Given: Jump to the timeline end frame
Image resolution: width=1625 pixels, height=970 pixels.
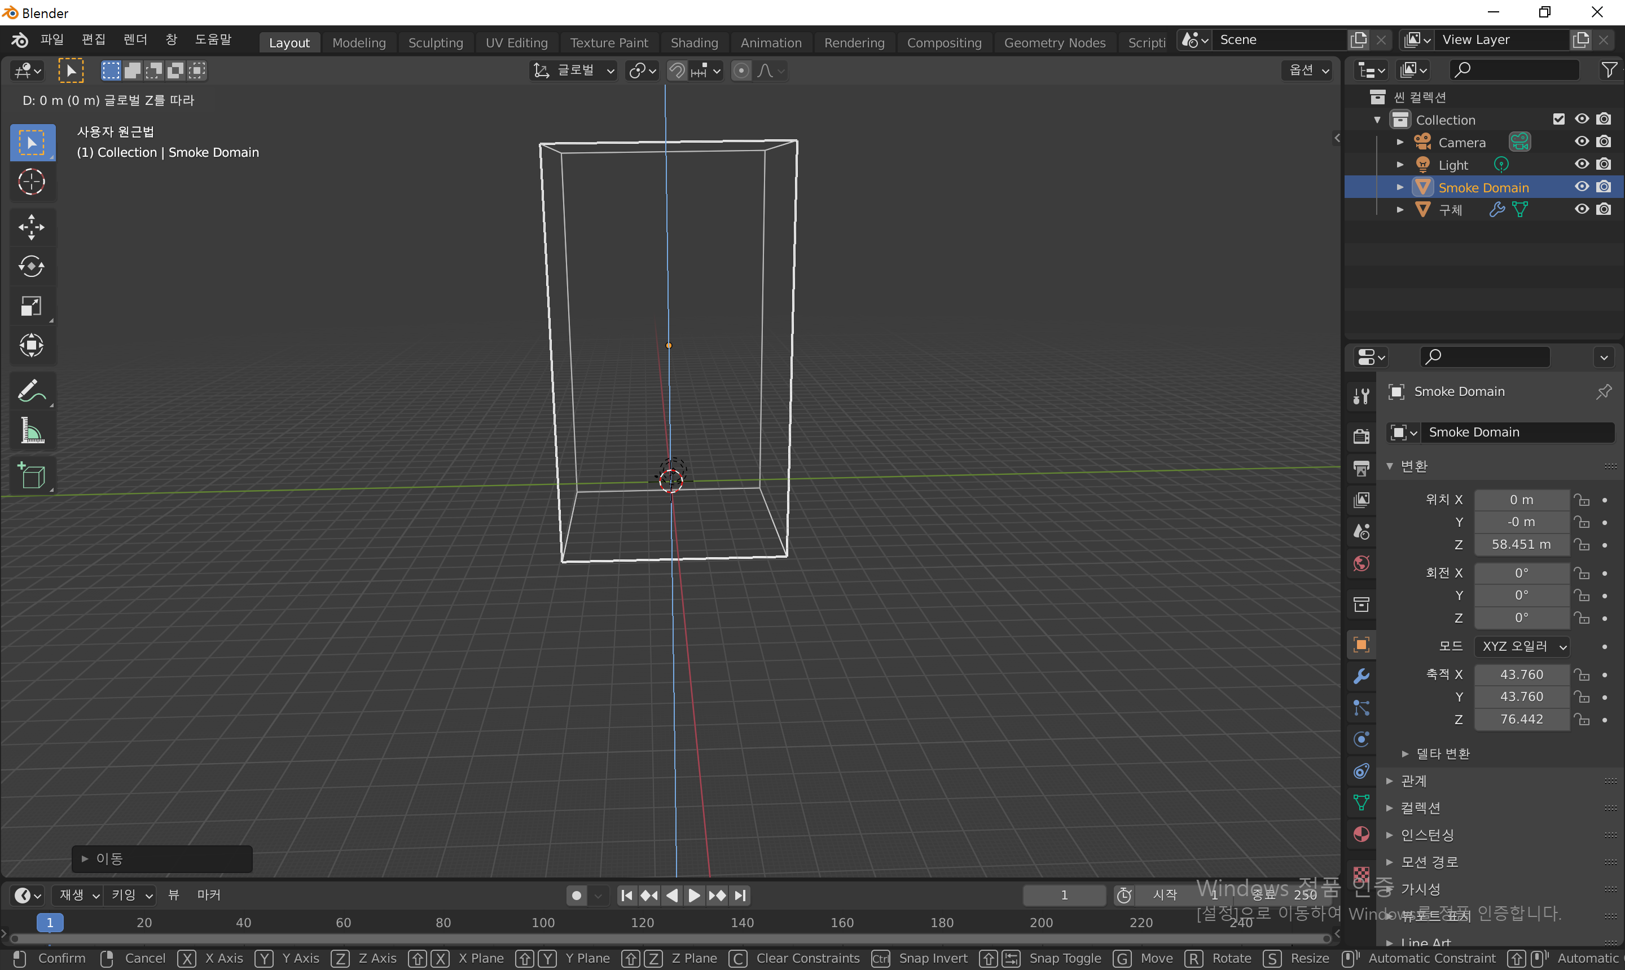Looking at the screenshot, I should tap(740, 896).
